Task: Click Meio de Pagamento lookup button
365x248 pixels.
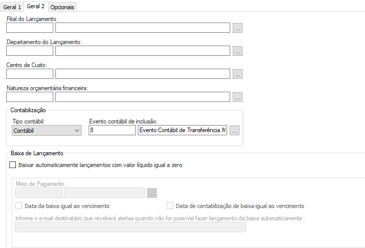Action: point(152,193)
